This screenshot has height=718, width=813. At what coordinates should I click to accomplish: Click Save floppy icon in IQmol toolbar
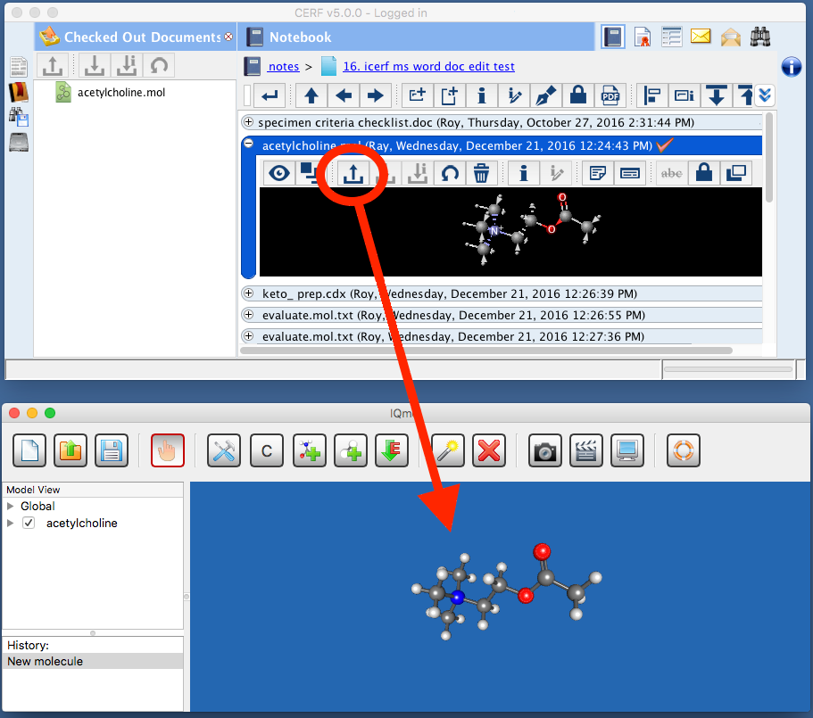112,450
